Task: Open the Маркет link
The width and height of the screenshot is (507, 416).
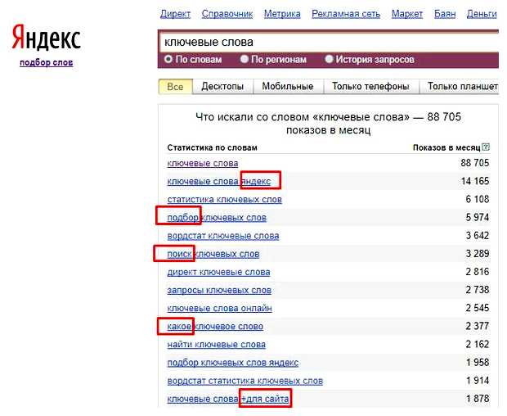Action: (x=407, y=14)
